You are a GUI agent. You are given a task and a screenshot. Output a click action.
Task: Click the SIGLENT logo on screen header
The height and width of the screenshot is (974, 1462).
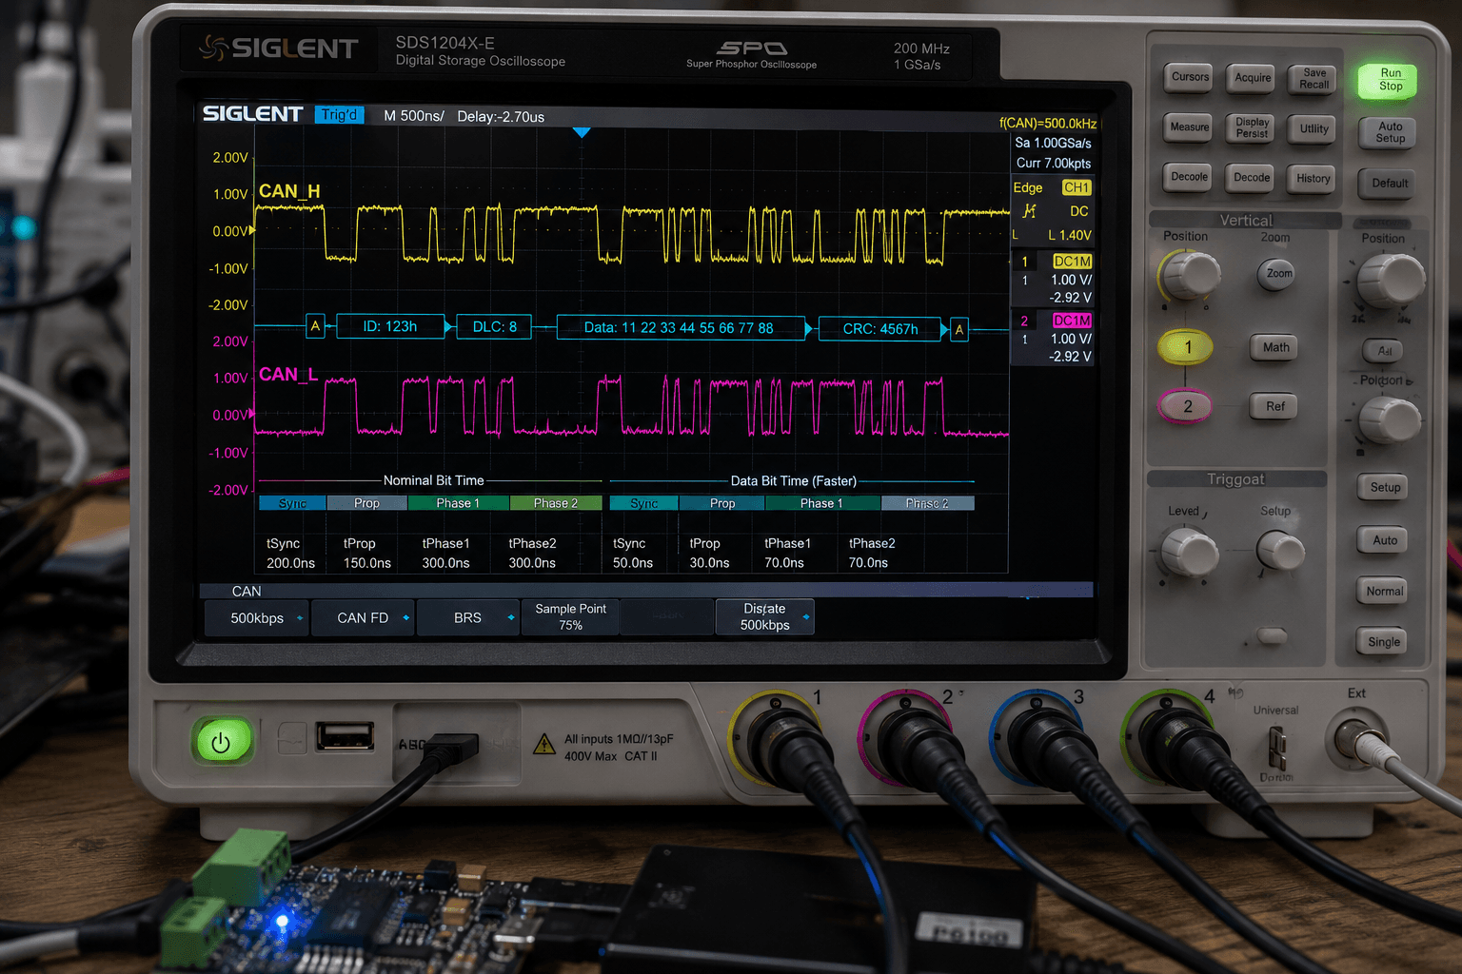pyautogui.click(x=252, y=114)
